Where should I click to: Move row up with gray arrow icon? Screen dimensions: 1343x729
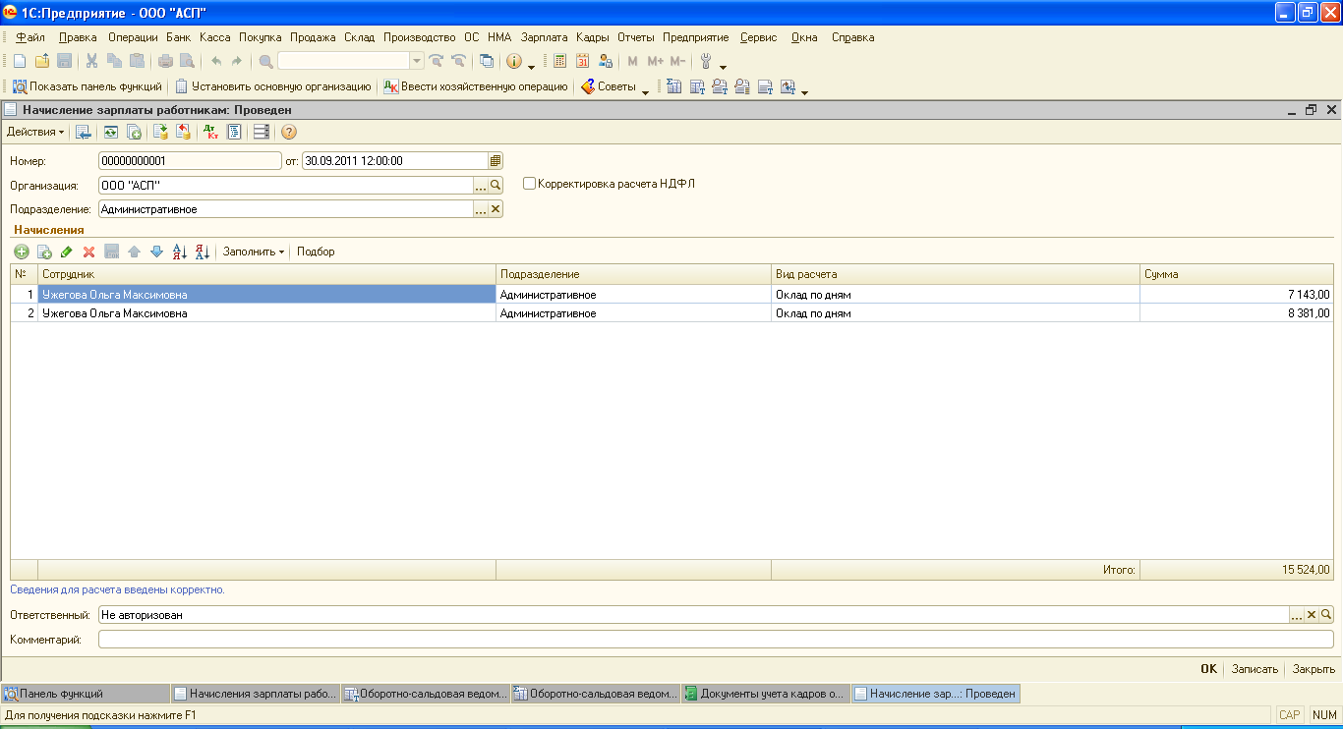click(x=134, y=252)
